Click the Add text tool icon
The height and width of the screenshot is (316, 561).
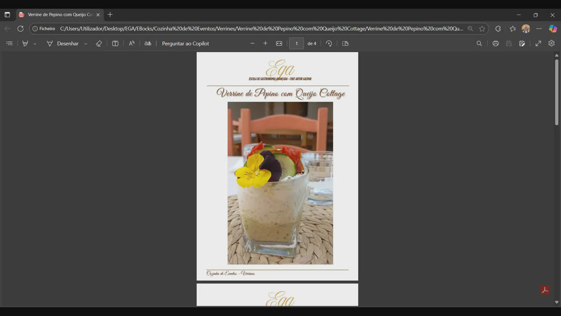coord(115,43)
